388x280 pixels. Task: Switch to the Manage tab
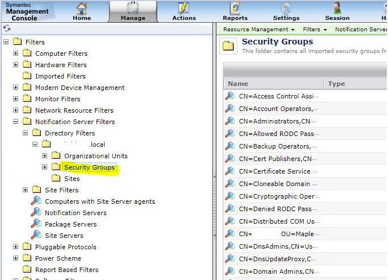(x=132, y=11)
